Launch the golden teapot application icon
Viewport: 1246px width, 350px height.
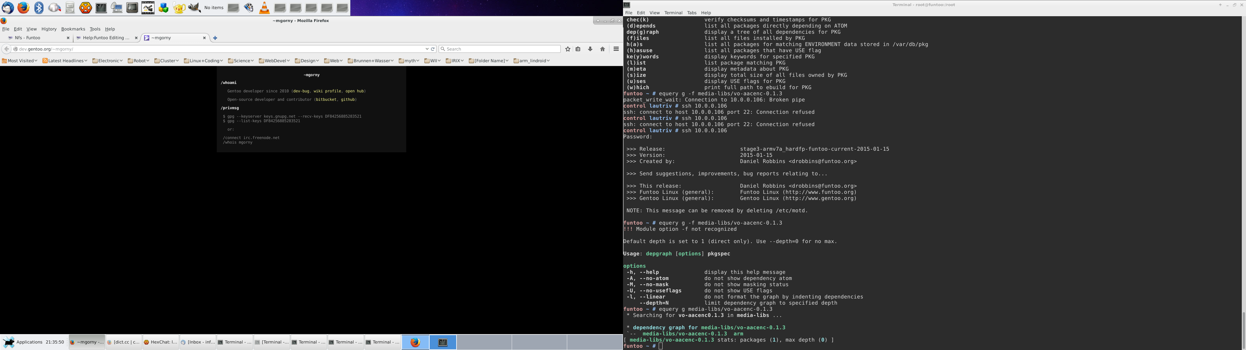coord(179,8)
